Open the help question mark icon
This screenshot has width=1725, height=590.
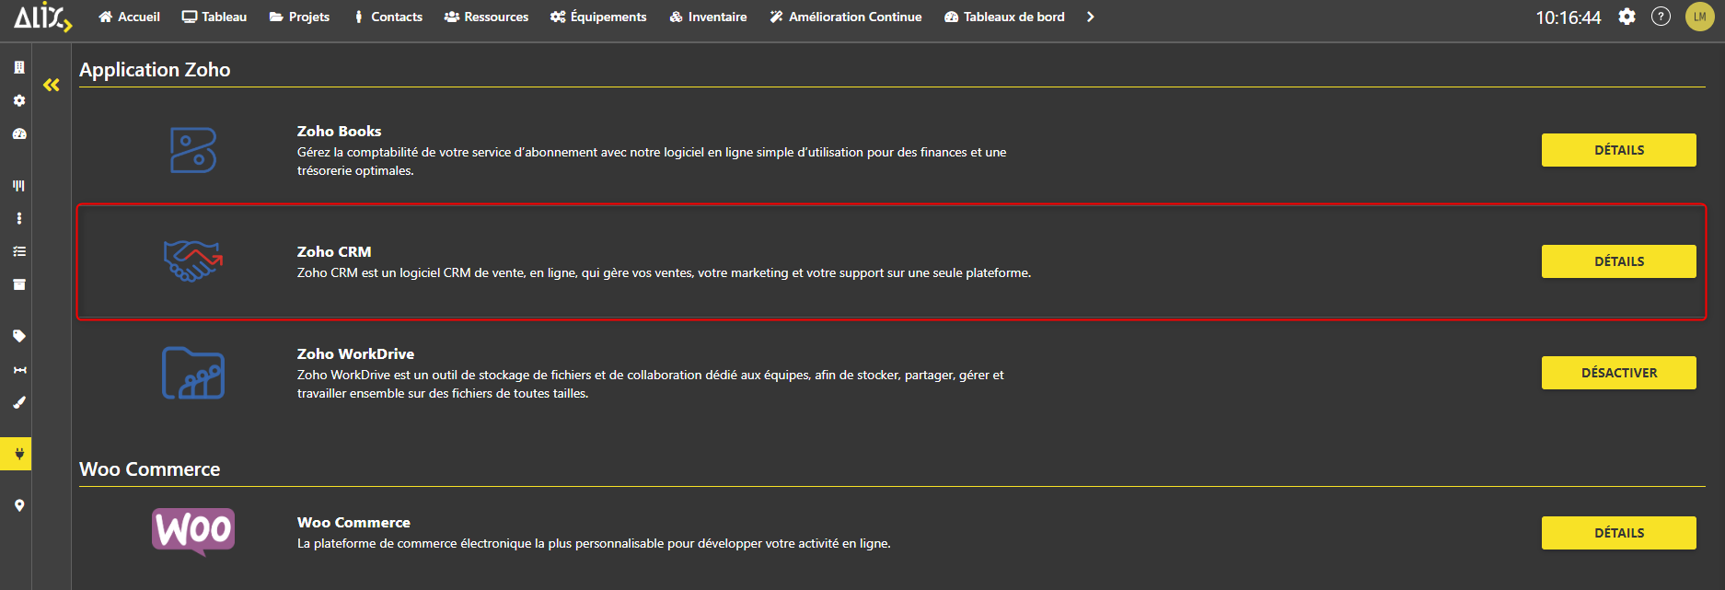(x=1661, y=17)
